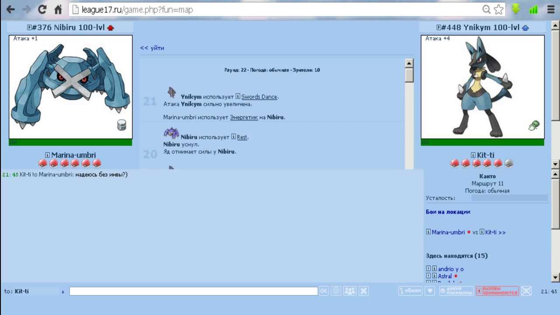Open the Marina-umbri link in location battles
Screen dimensions: 560x315
tap(448, 232)
